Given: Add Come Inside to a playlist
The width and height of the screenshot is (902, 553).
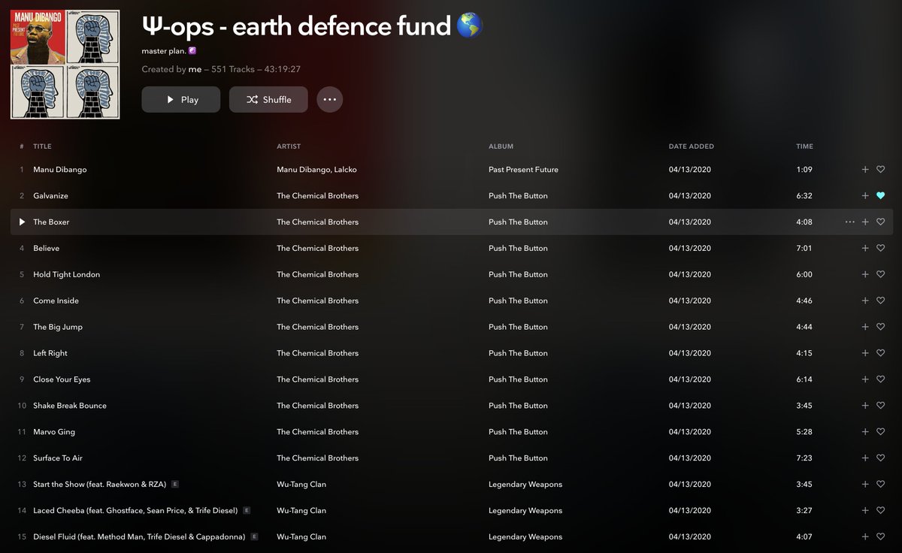Looking at the screenshot, I should pyautogui.click(x=865, y=301).
